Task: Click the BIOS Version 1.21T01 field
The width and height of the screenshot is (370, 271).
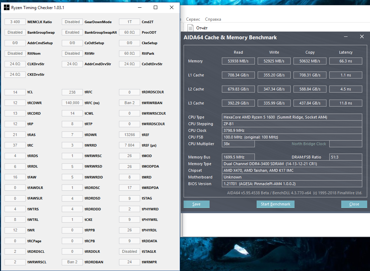Action: [x=292, y=184]
